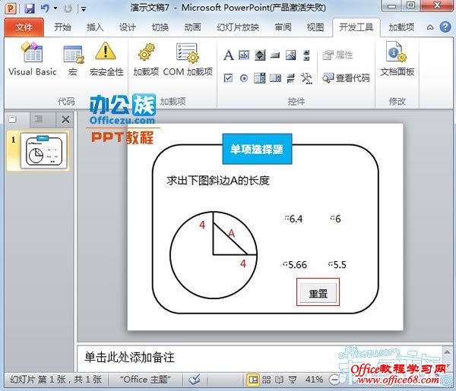Expand the quick access toolbar customize dropdown
This screenshot has height=391, width=456.
pos(83,9)
